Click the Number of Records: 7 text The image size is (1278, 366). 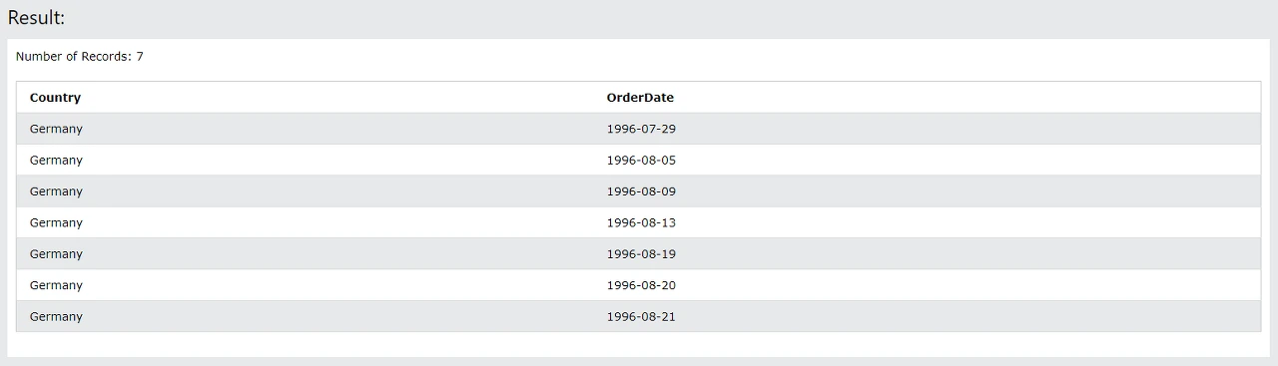click(80, 57)
